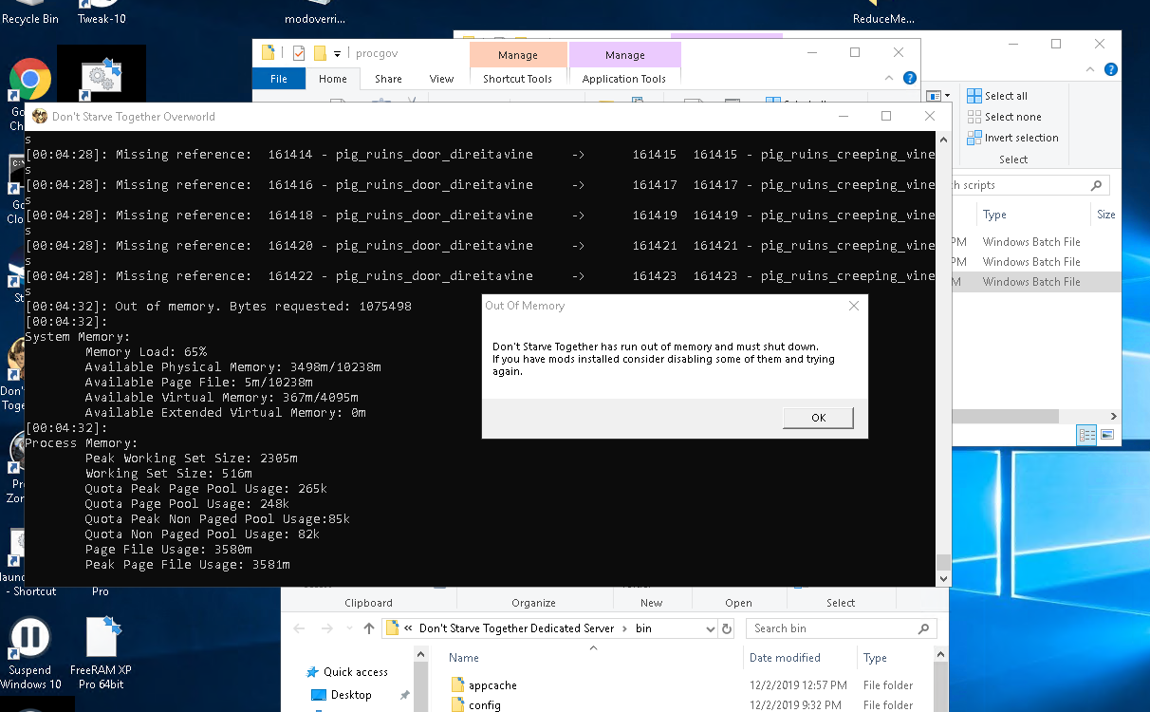Image resolution: width=1150 pixels, height=712 pixels.
Task: Open the Share ribbon tab
Action: pyautogui.click(x=388, y=79)
